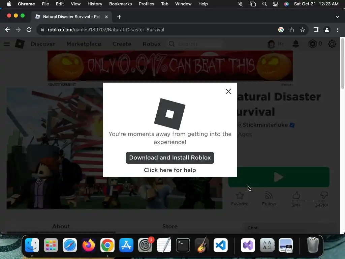This screenshot has height=259, width=345.
Task: Click Spotlight search in the menu bar
Action: (x=264, y=4)
